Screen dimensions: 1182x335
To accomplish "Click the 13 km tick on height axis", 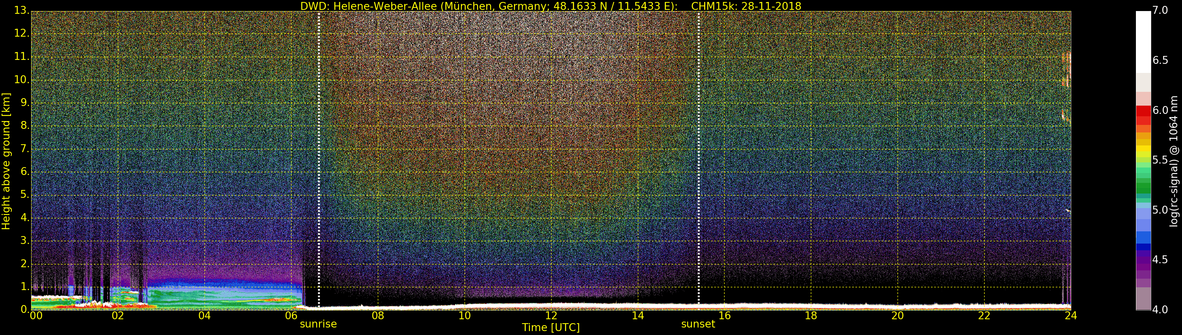I will (x=21, y=11).
